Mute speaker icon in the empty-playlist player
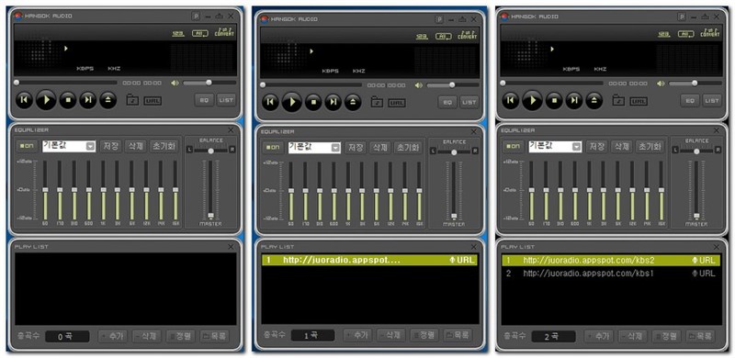Viewport: 735px width, 358px height. tap(175, 83)
